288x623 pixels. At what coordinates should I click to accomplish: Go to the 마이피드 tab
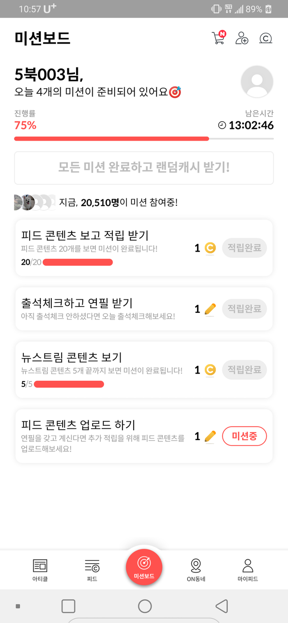pos(247,570)
